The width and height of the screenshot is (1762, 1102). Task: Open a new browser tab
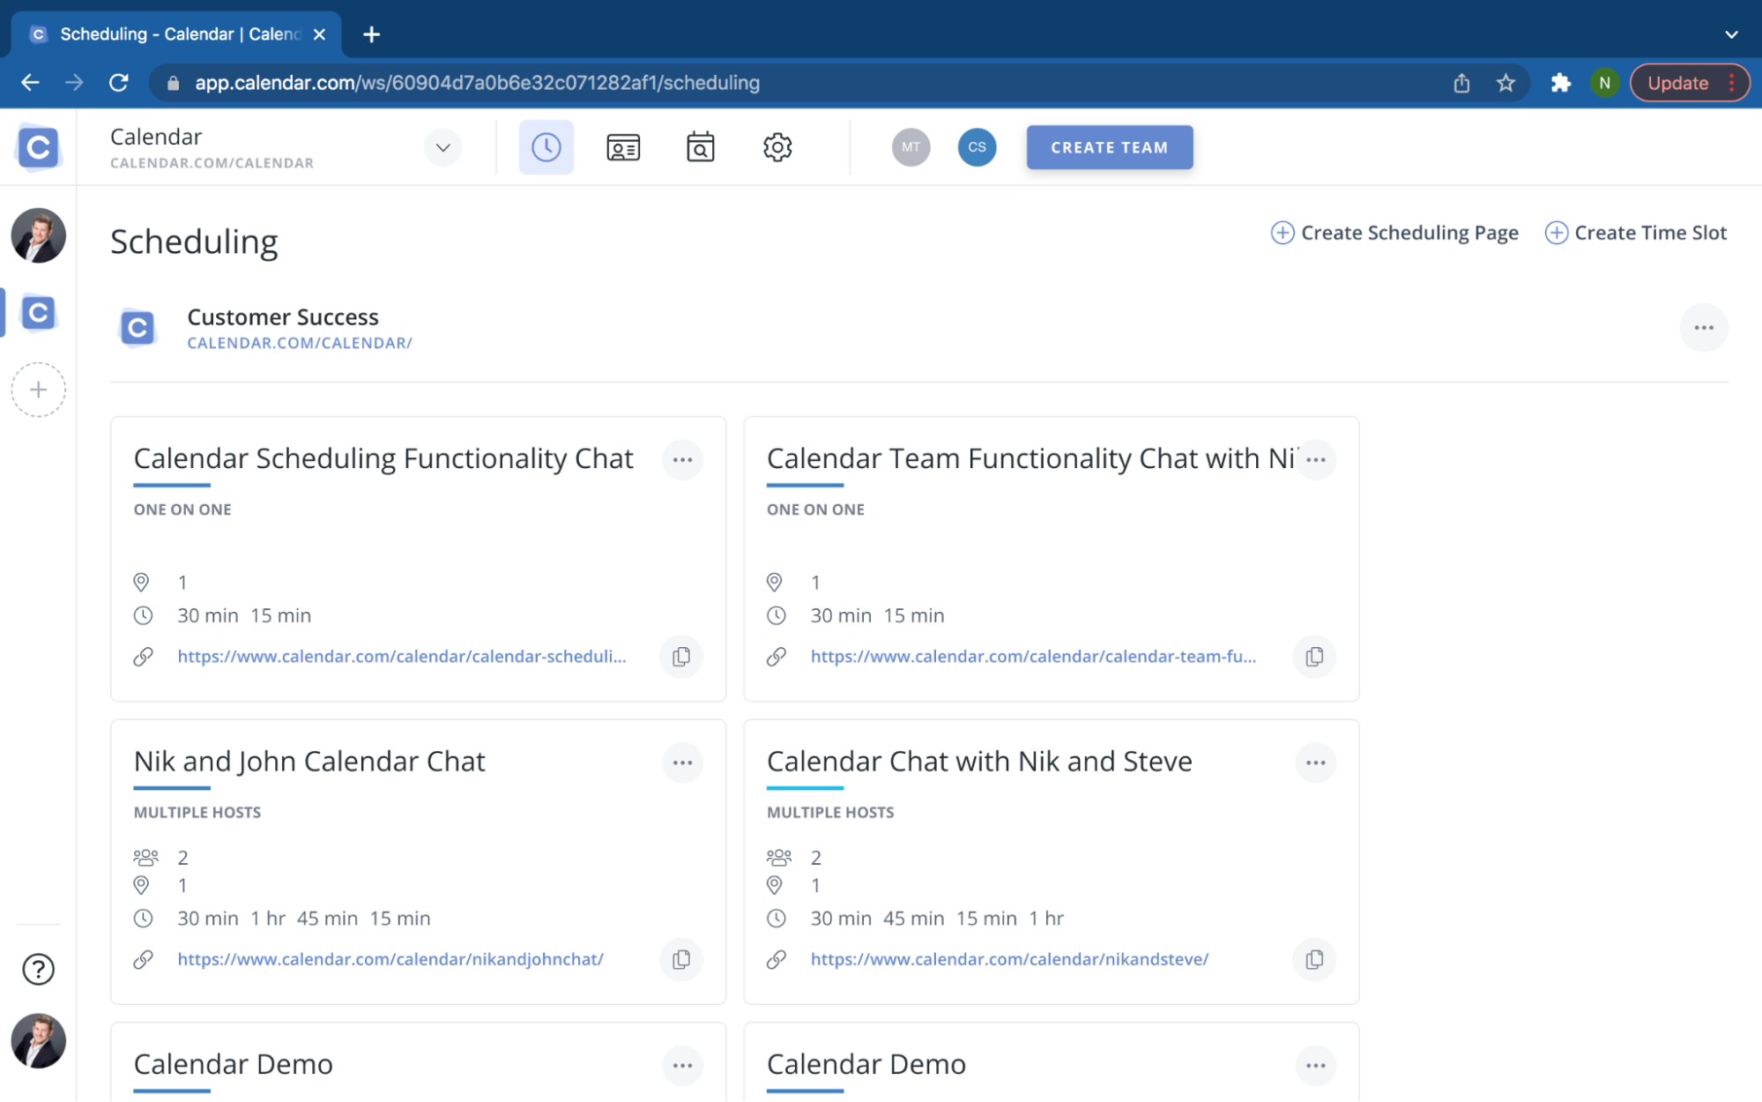[371, 34]
